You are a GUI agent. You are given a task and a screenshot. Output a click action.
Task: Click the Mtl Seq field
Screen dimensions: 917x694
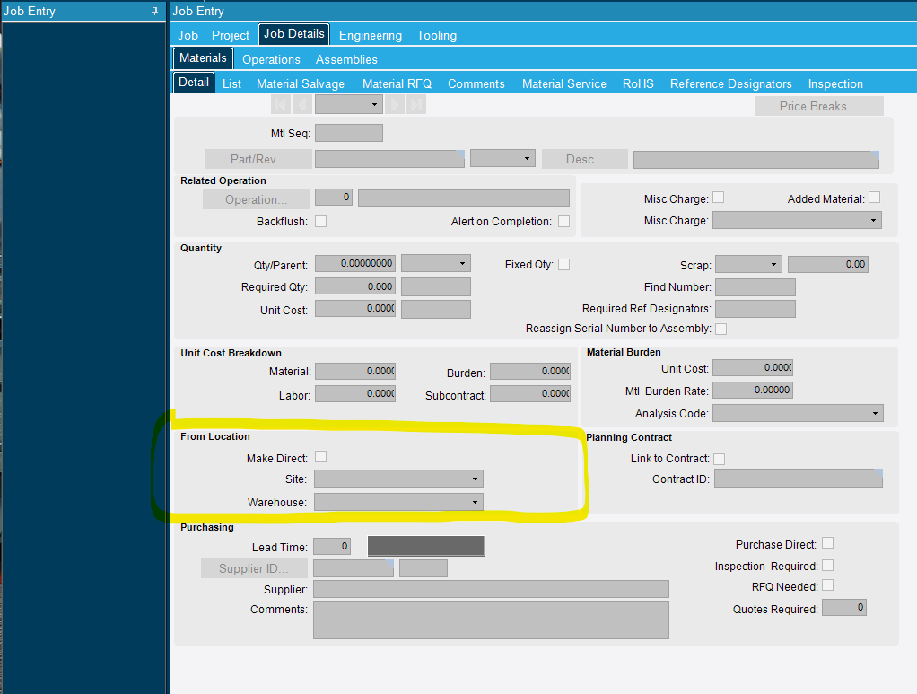(x=349, y=133)
